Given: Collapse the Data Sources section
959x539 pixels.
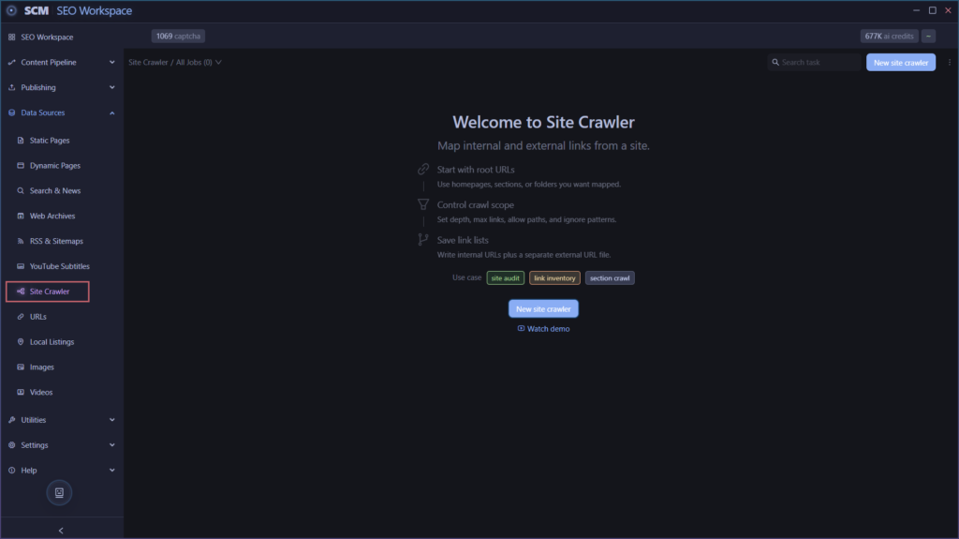Looking at the screenshot, I should tap(61, 112).
